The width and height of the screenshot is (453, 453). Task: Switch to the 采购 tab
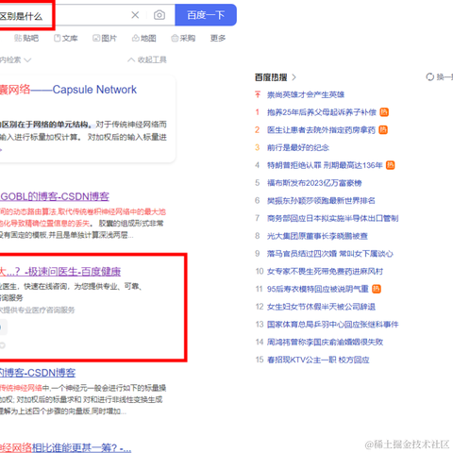[183, 38]
